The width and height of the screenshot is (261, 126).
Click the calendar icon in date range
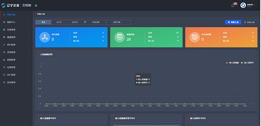pos(85,22)
